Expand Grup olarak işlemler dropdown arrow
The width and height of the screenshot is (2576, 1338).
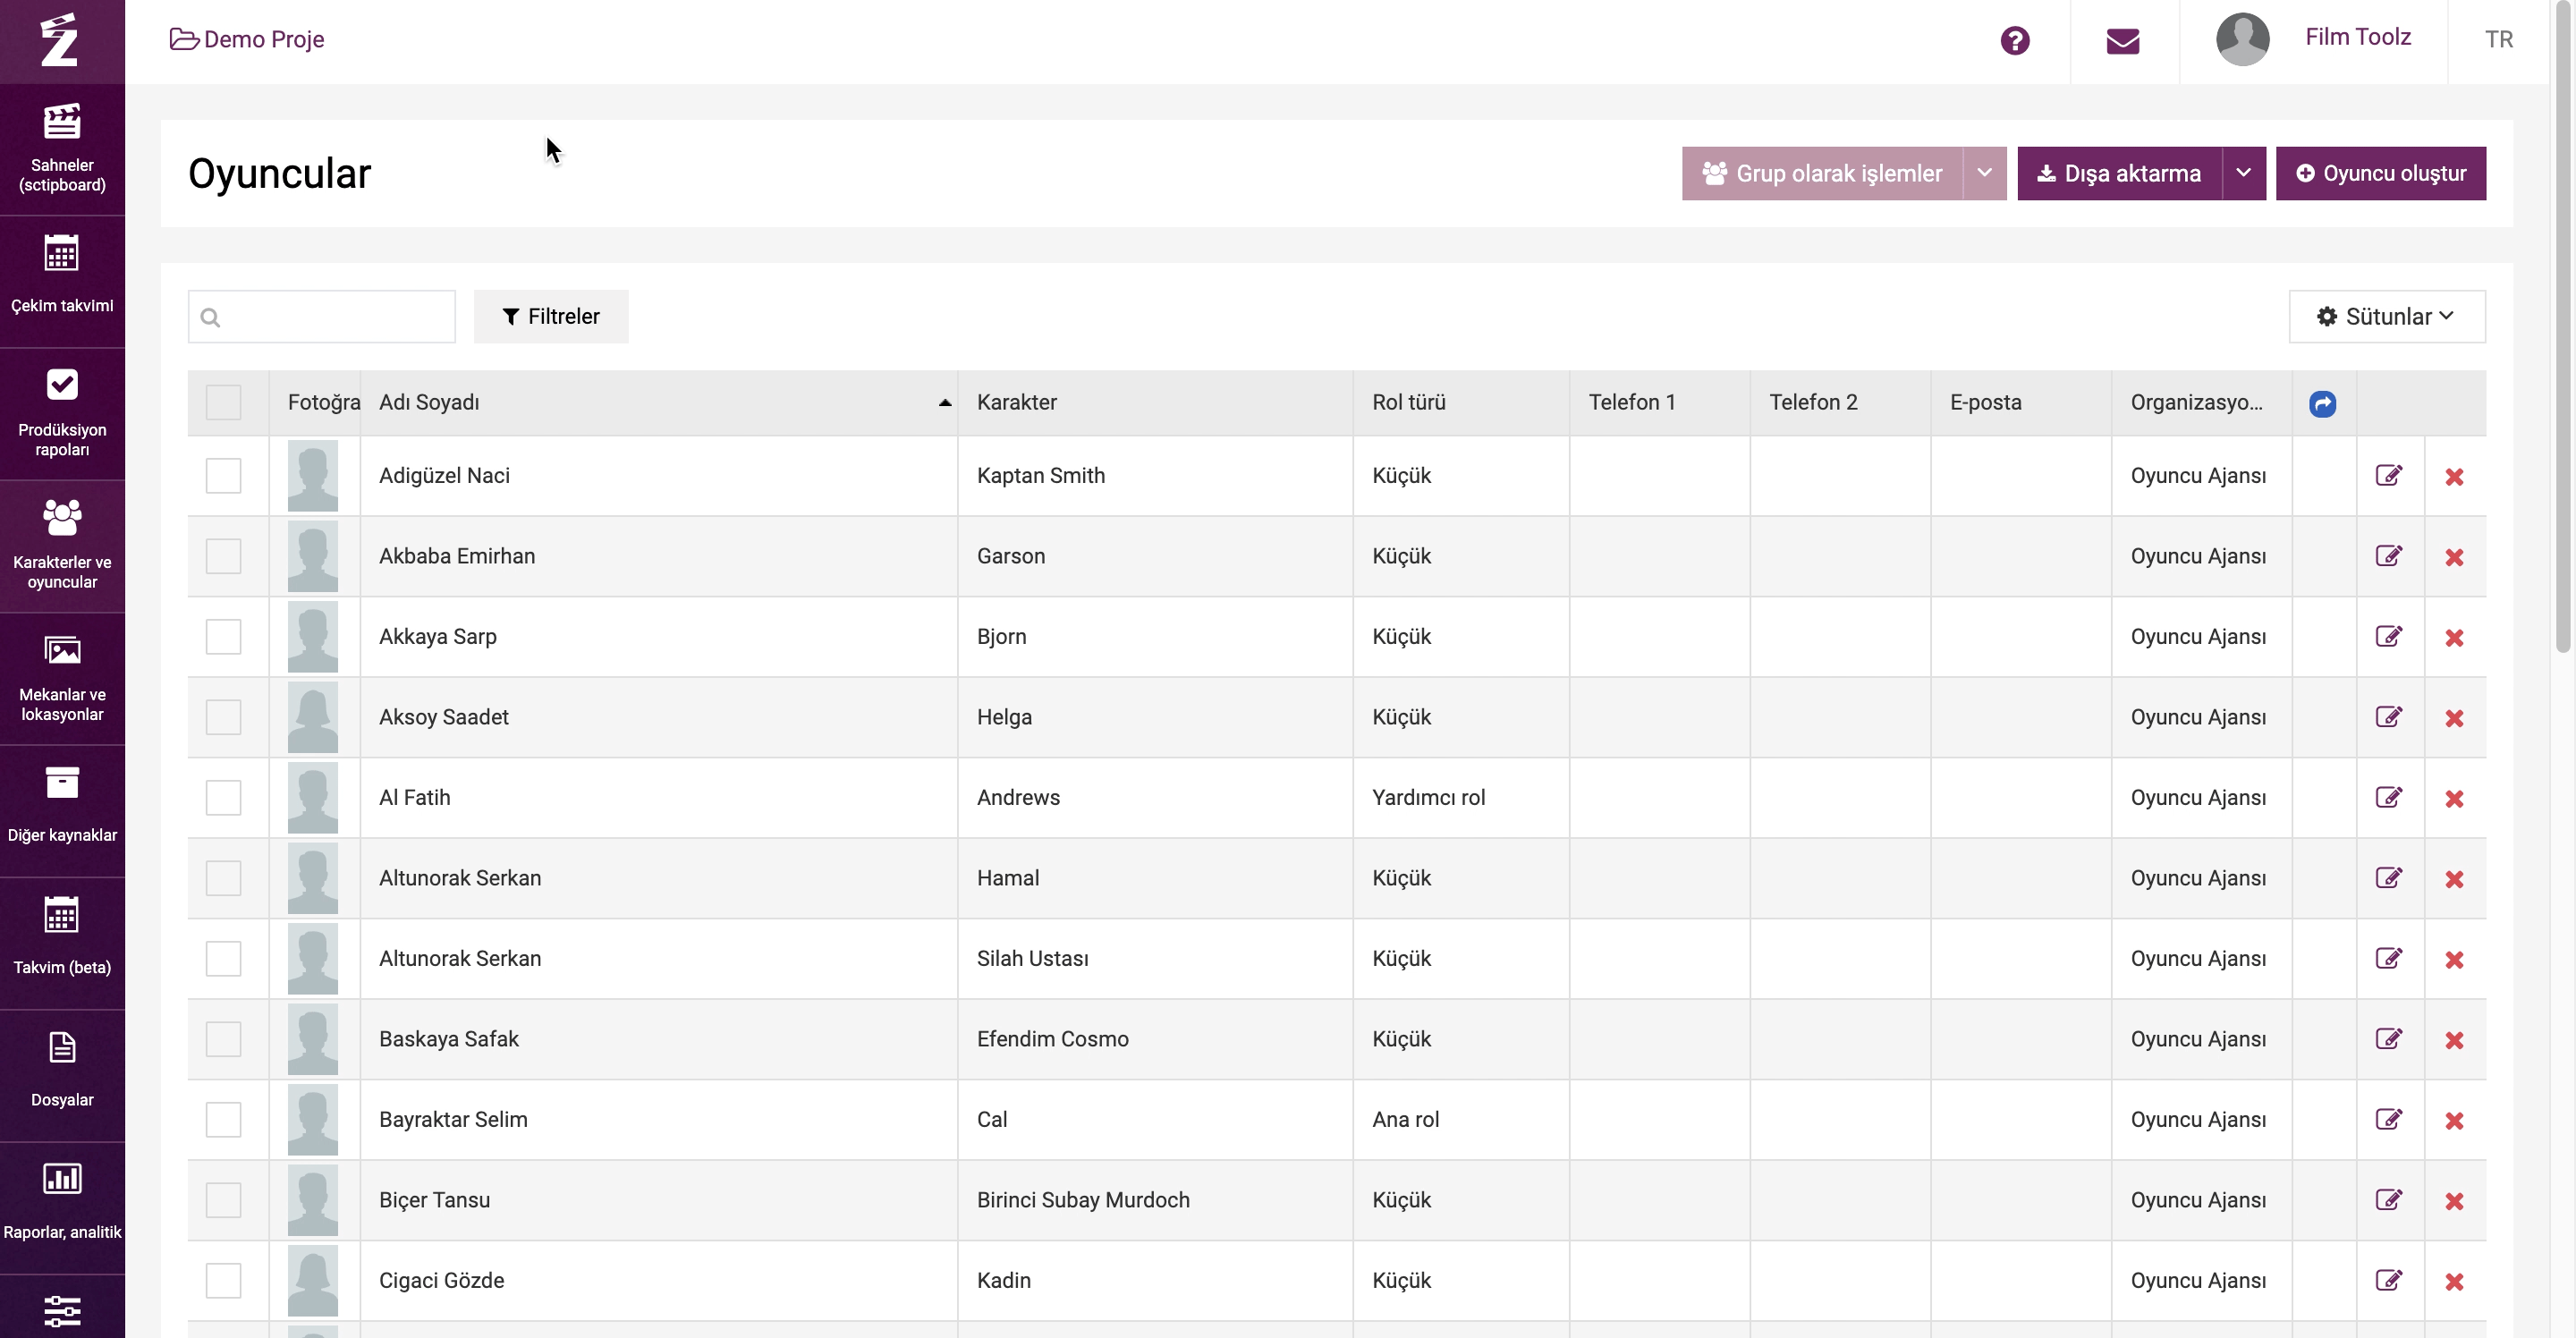tap(1984, 173)
